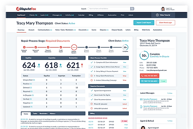Click Upload link for Photo ID Uploaded
Viewport: 193px width, 129px height.
[125, 104]
